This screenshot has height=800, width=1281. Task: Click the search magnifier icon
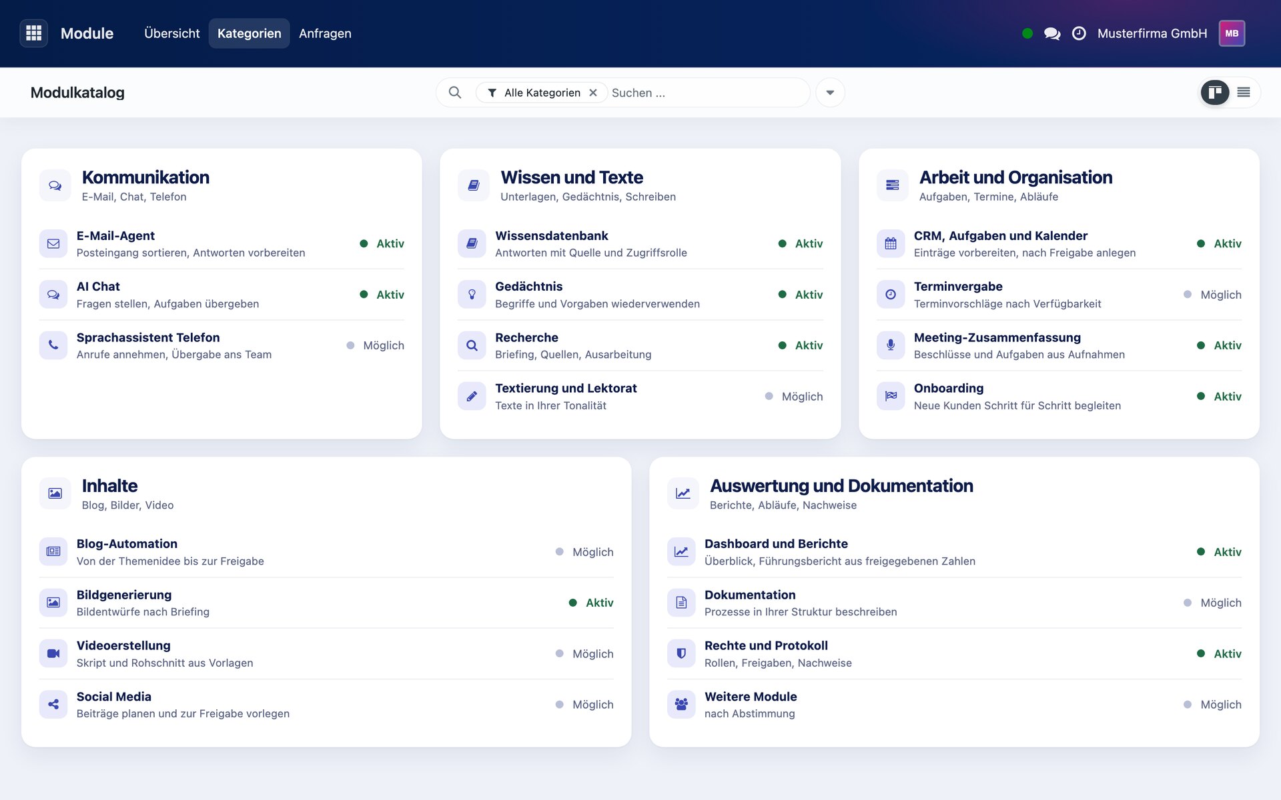(x=455, y=93)
